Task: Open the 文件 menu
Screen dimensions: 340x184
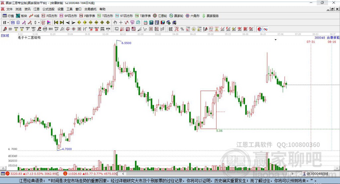Action: (9, 9)
